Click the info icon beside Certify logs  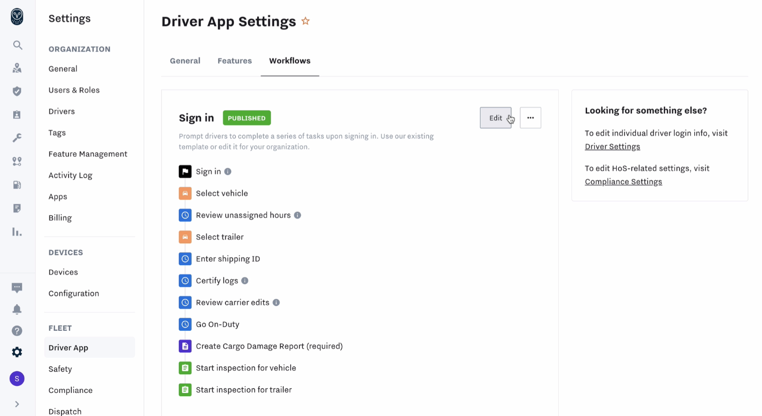point(244,281)
